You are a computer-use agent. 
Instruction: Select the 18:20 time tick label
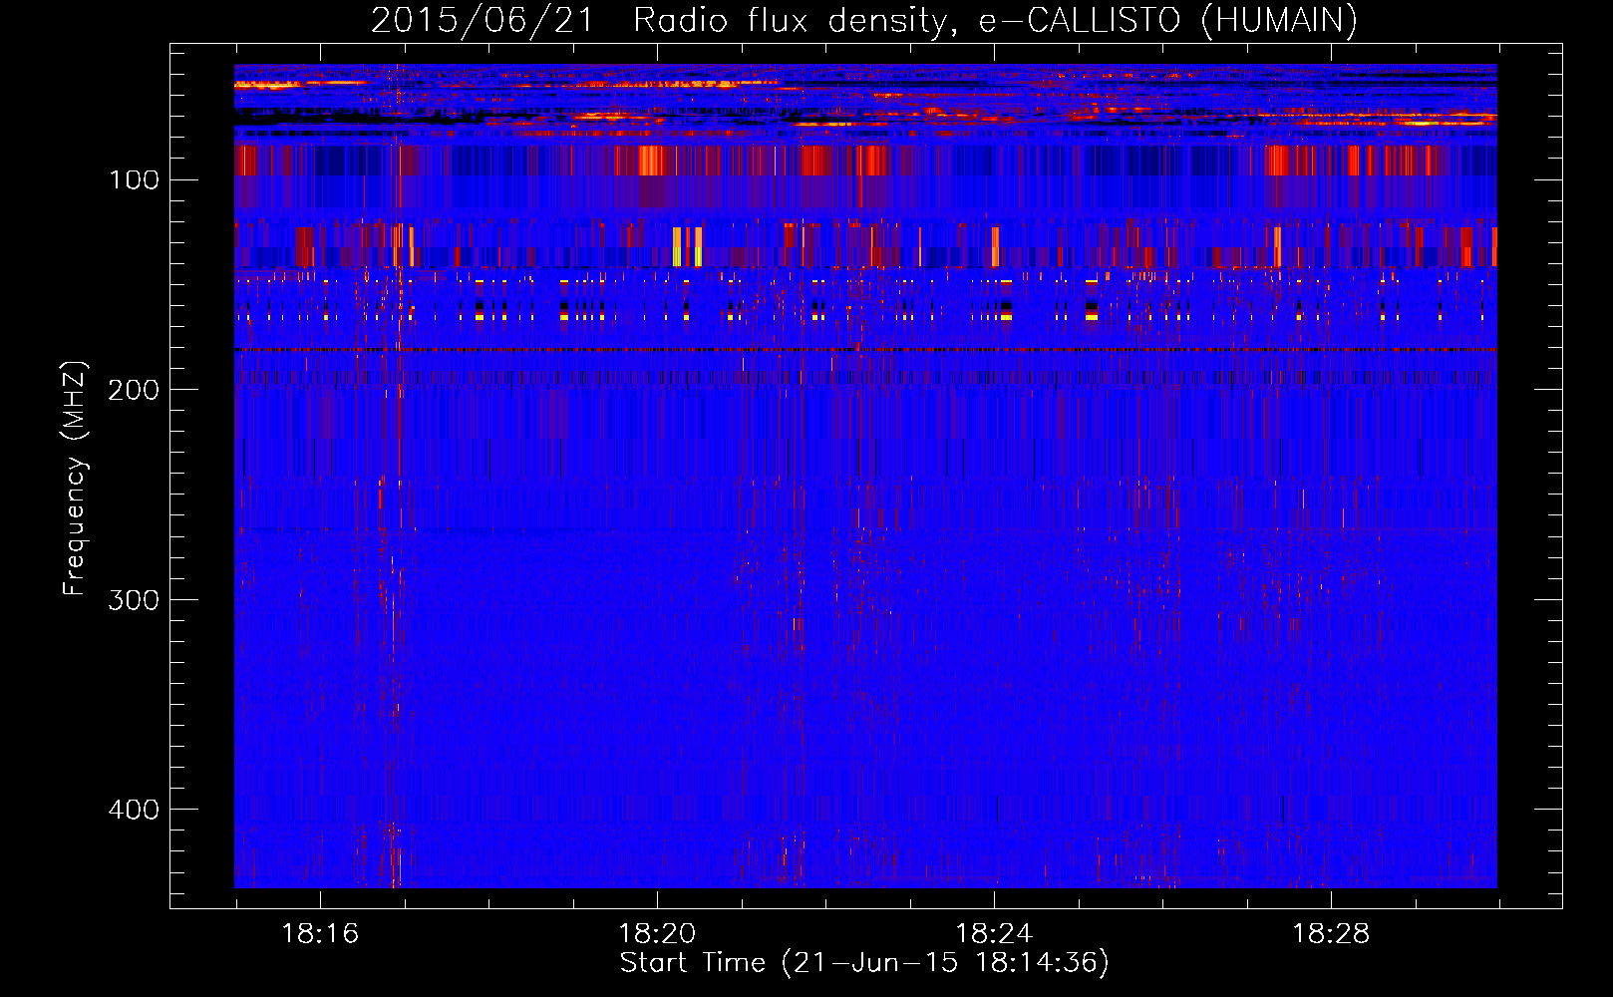coord(657,933)
